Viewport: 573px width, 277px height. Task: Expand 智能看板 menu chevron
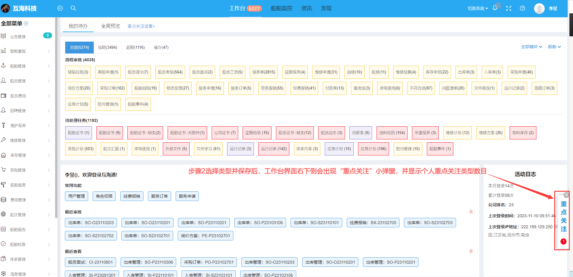click(49, 51)
